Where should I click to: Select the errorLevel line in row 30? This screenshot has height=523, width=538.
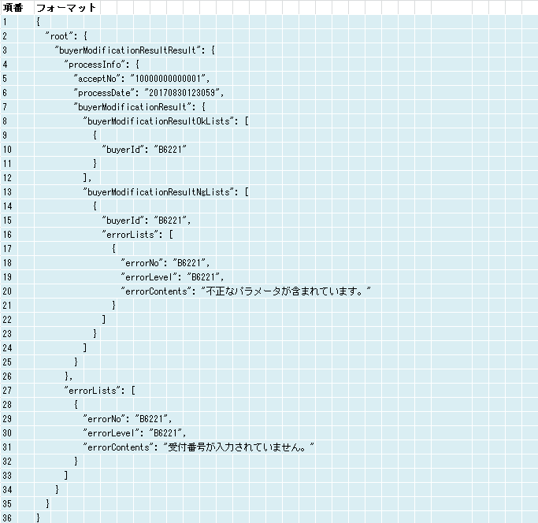[x=135, y=433]
